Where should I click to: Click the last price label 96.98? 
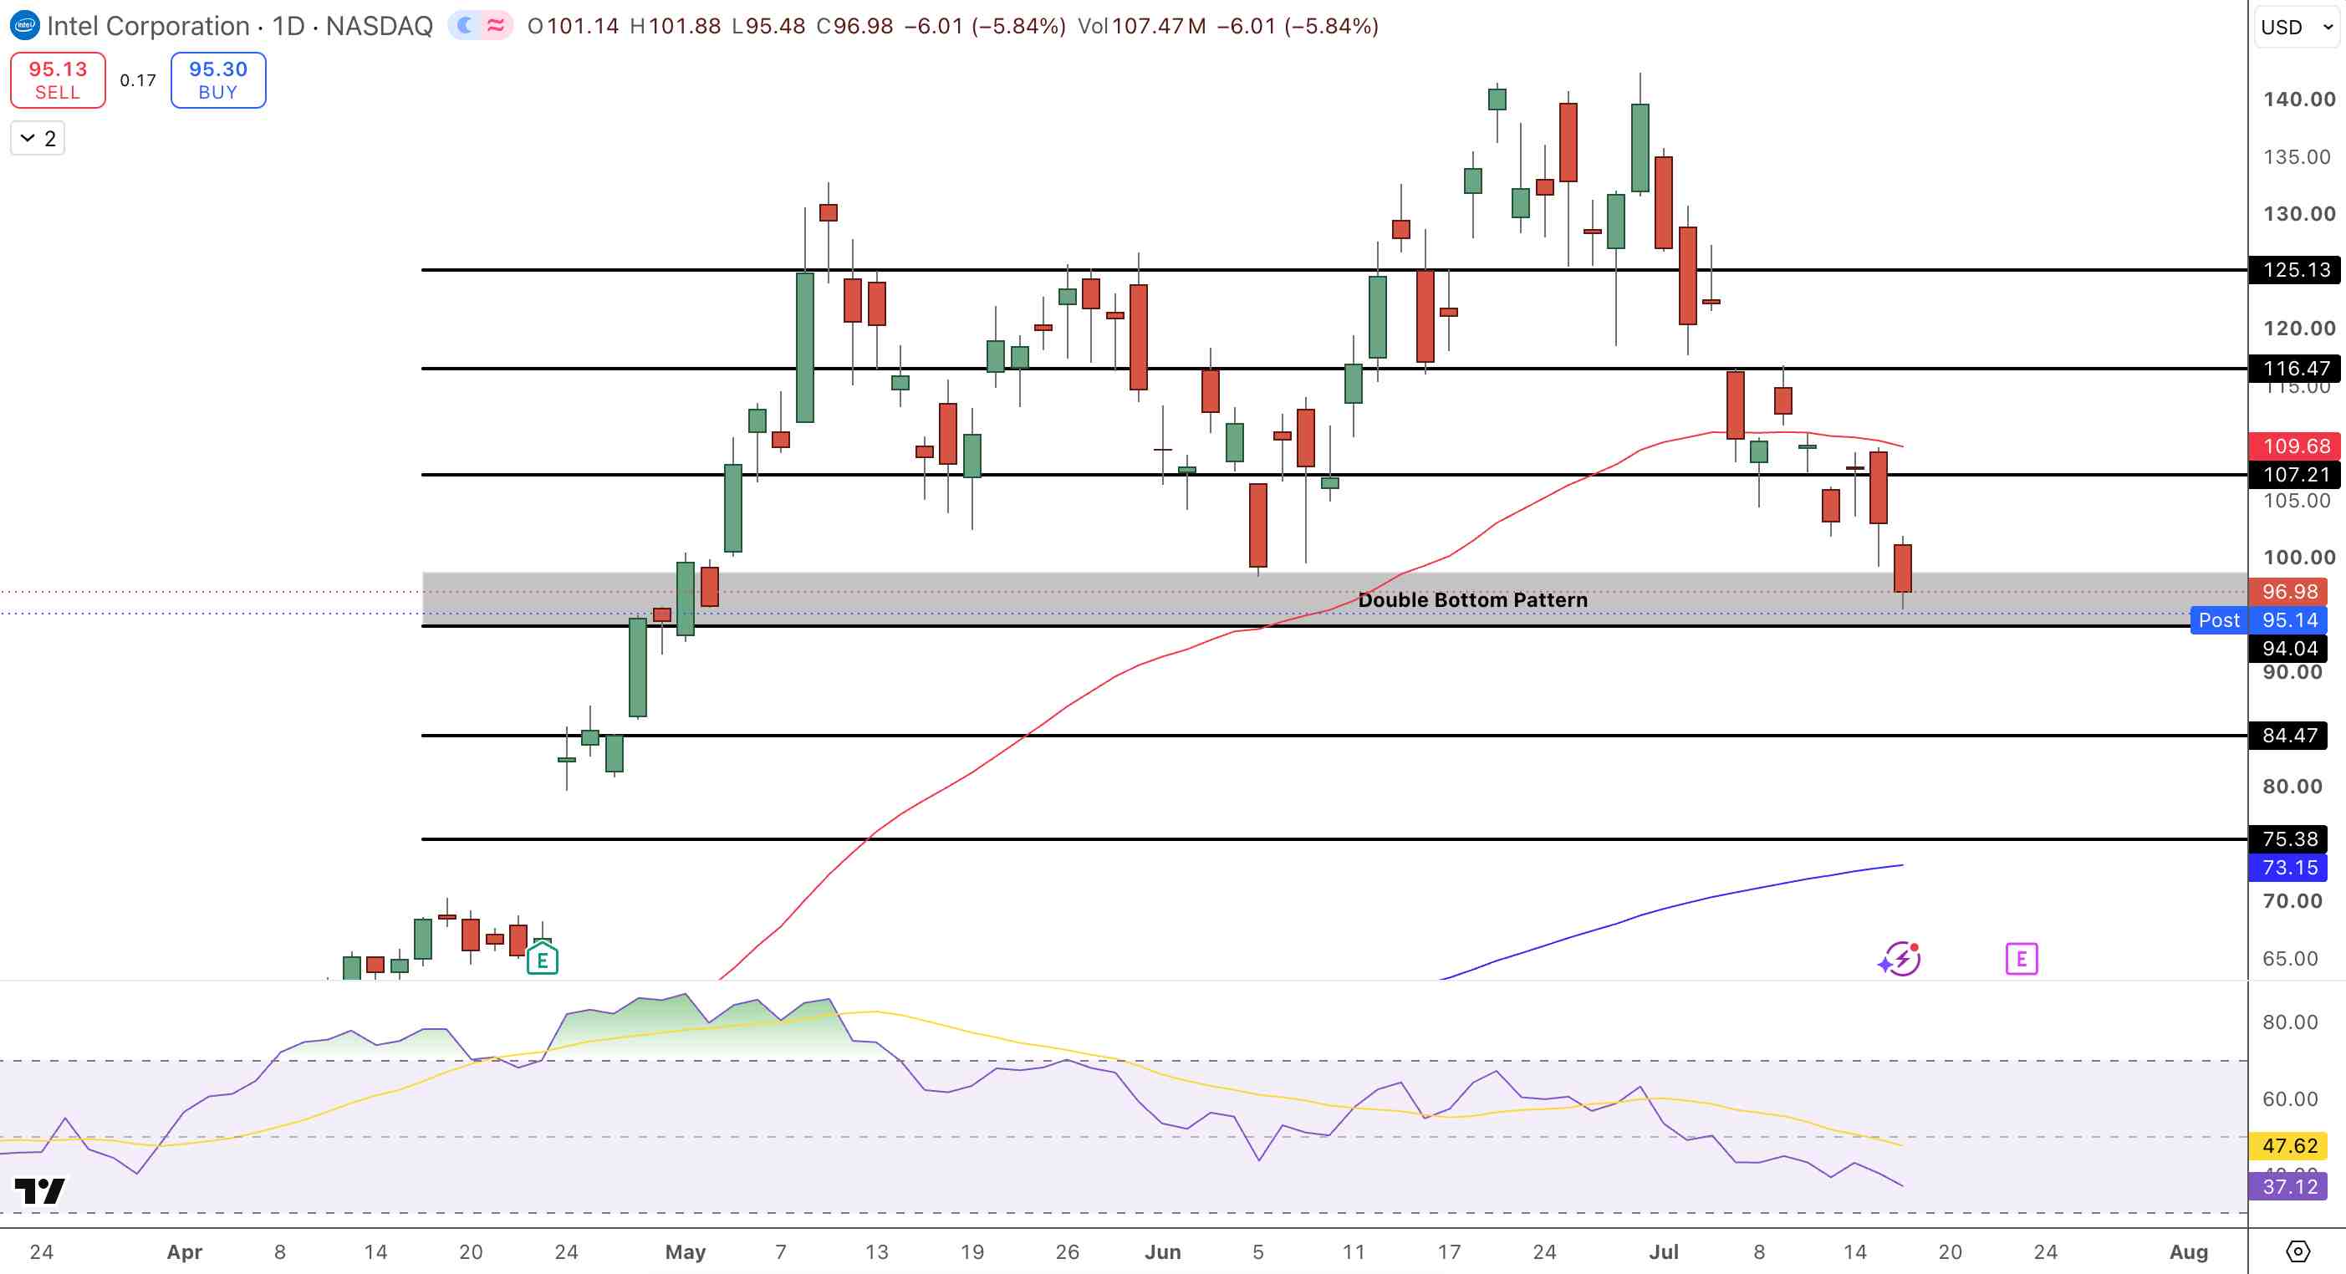(2289, 591)
